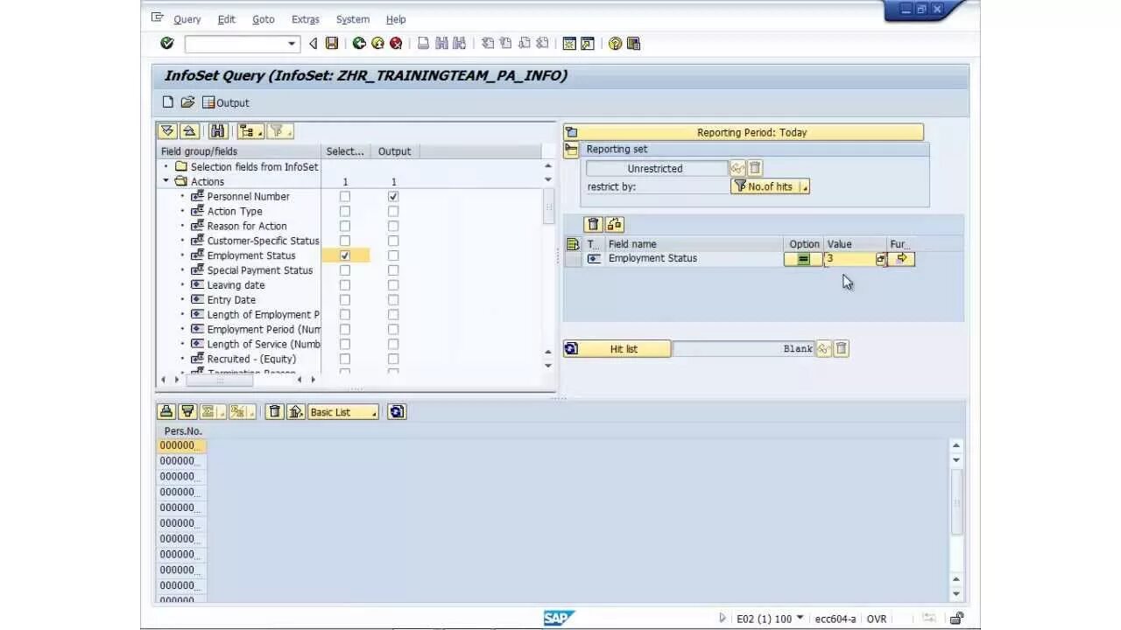Screen dimensions: 1121x630
Task: Tick the Reason for Action output checkbox
Action: 393,226
